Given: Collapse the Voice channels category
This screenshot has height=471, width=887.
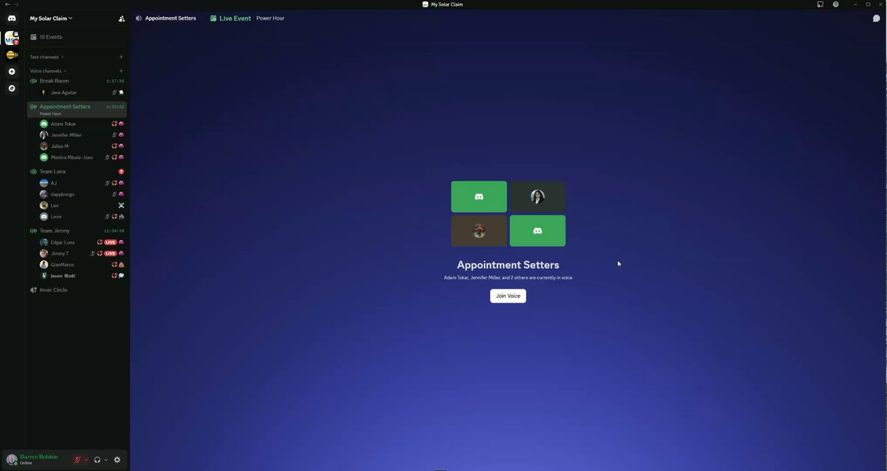Looking at the screenshot, I should (48, 71).
